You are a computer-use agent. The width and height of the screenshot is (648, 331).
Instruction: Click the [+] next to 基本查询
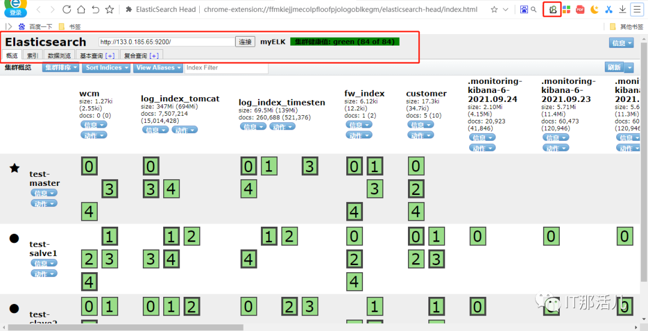(110, 56)
